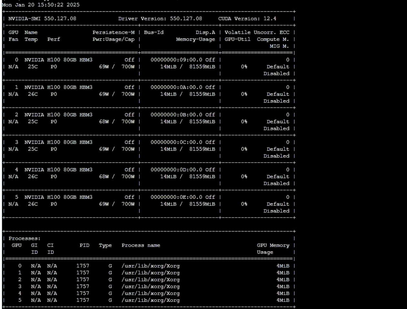Viewport: 407px width, 309px height.
Task: Click the Driver Version: 550.127.08 text
Action: pos(160,19)
